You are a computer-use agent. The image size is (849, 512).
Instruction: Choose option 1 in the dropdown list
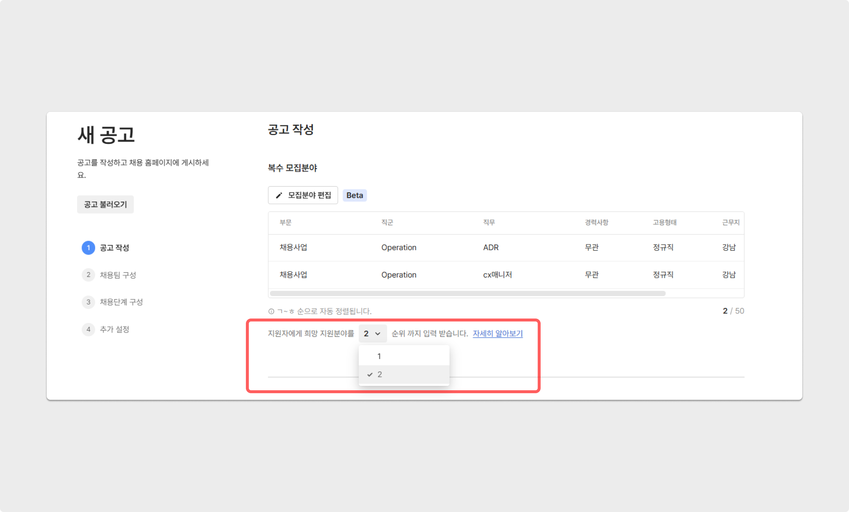[404, 356]
